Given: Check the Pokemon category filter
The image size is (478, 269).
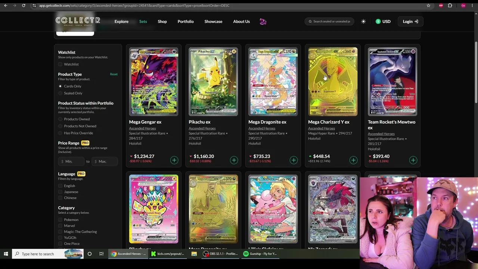Looking at the screenshot, I should click(60, 220).
